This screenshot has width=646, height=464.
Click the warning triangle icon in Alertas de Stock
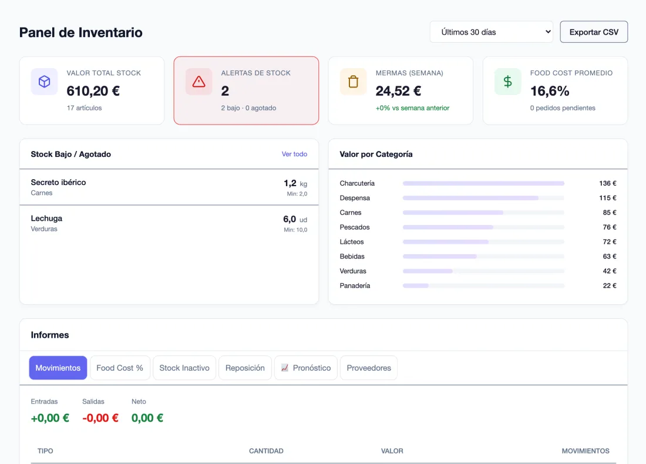pyautogui.click(x=198, y=82)
